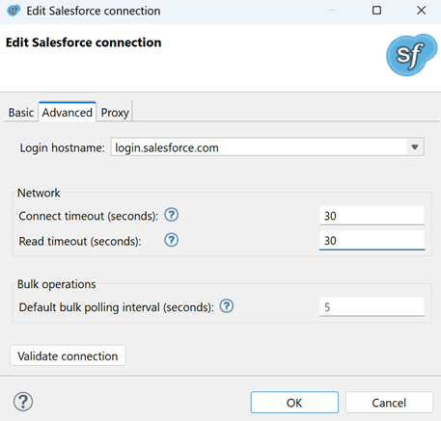The image size is (441, 421).
Task: Click the "Read timeout (seconds):" label
Action: [x=80, y=241]
